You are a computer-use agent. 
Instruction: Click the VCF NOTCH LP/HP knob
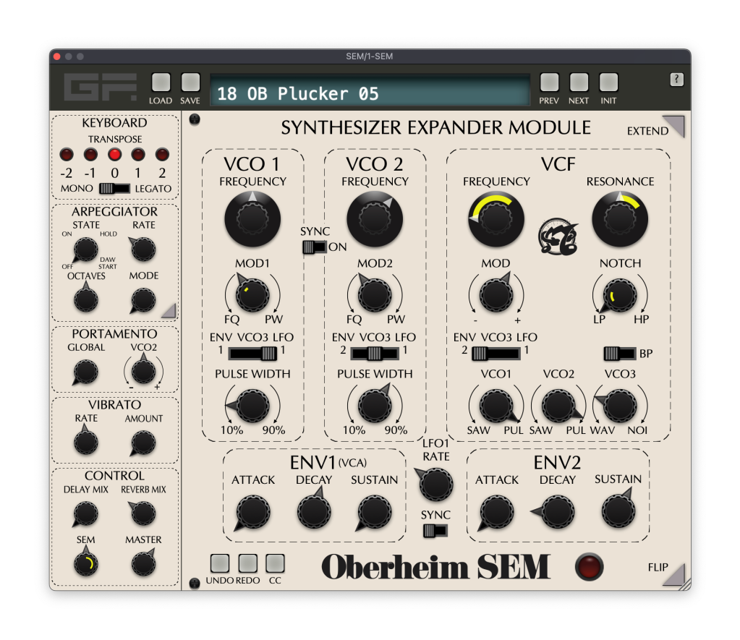tap(620, 295)
